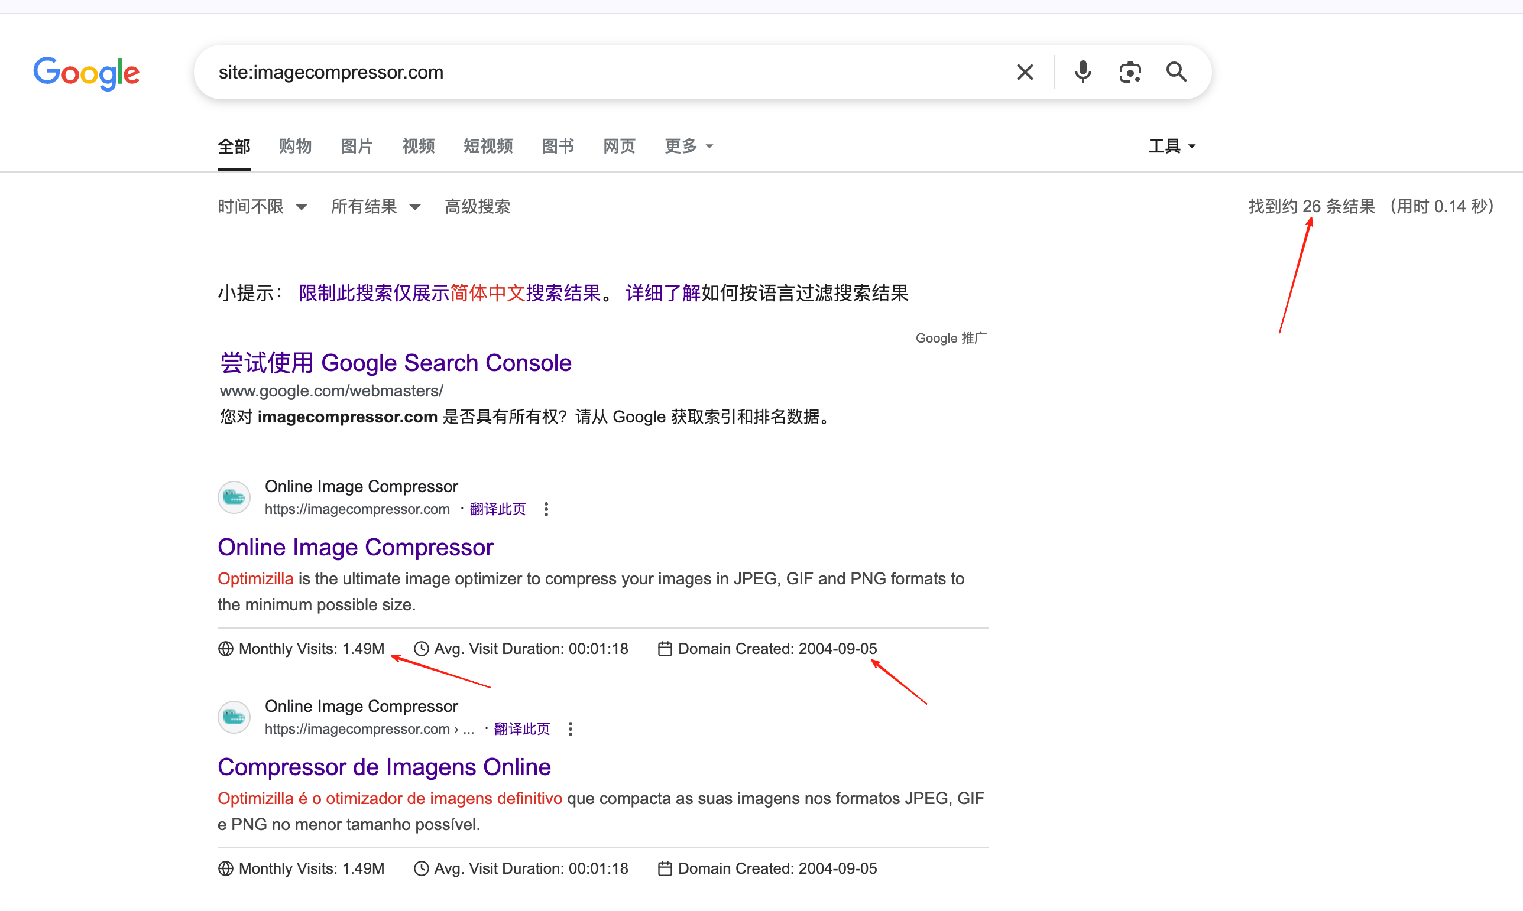Click the www.google.com/webmasters/ URL text
Screen dimensions: 1523x911
pyautogui.click(x=332, y=391)
